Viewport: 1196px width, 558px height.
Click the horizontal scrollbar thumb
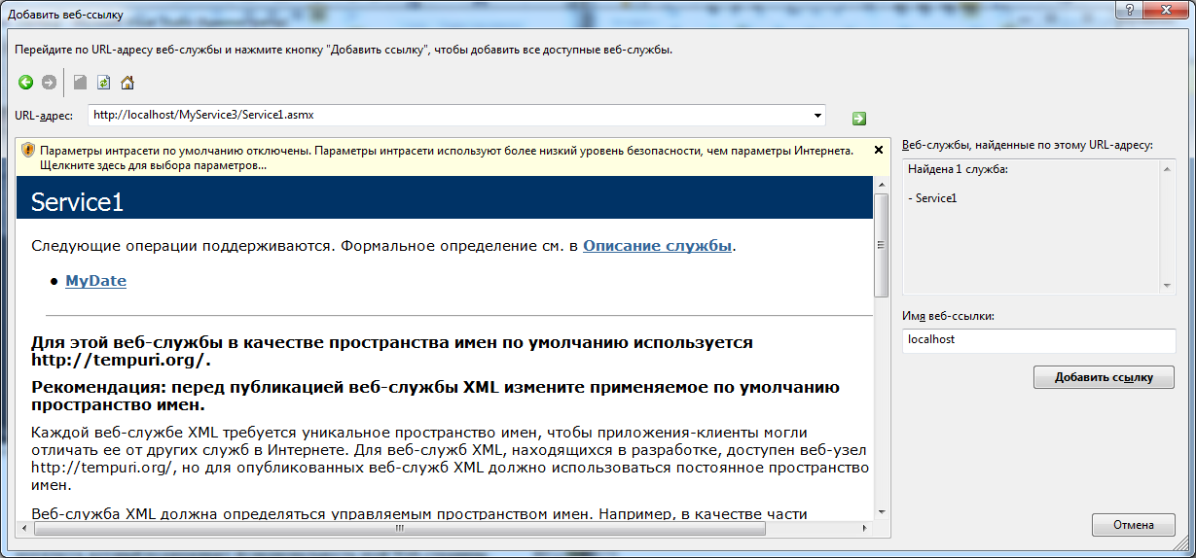(x=400, y=529)
